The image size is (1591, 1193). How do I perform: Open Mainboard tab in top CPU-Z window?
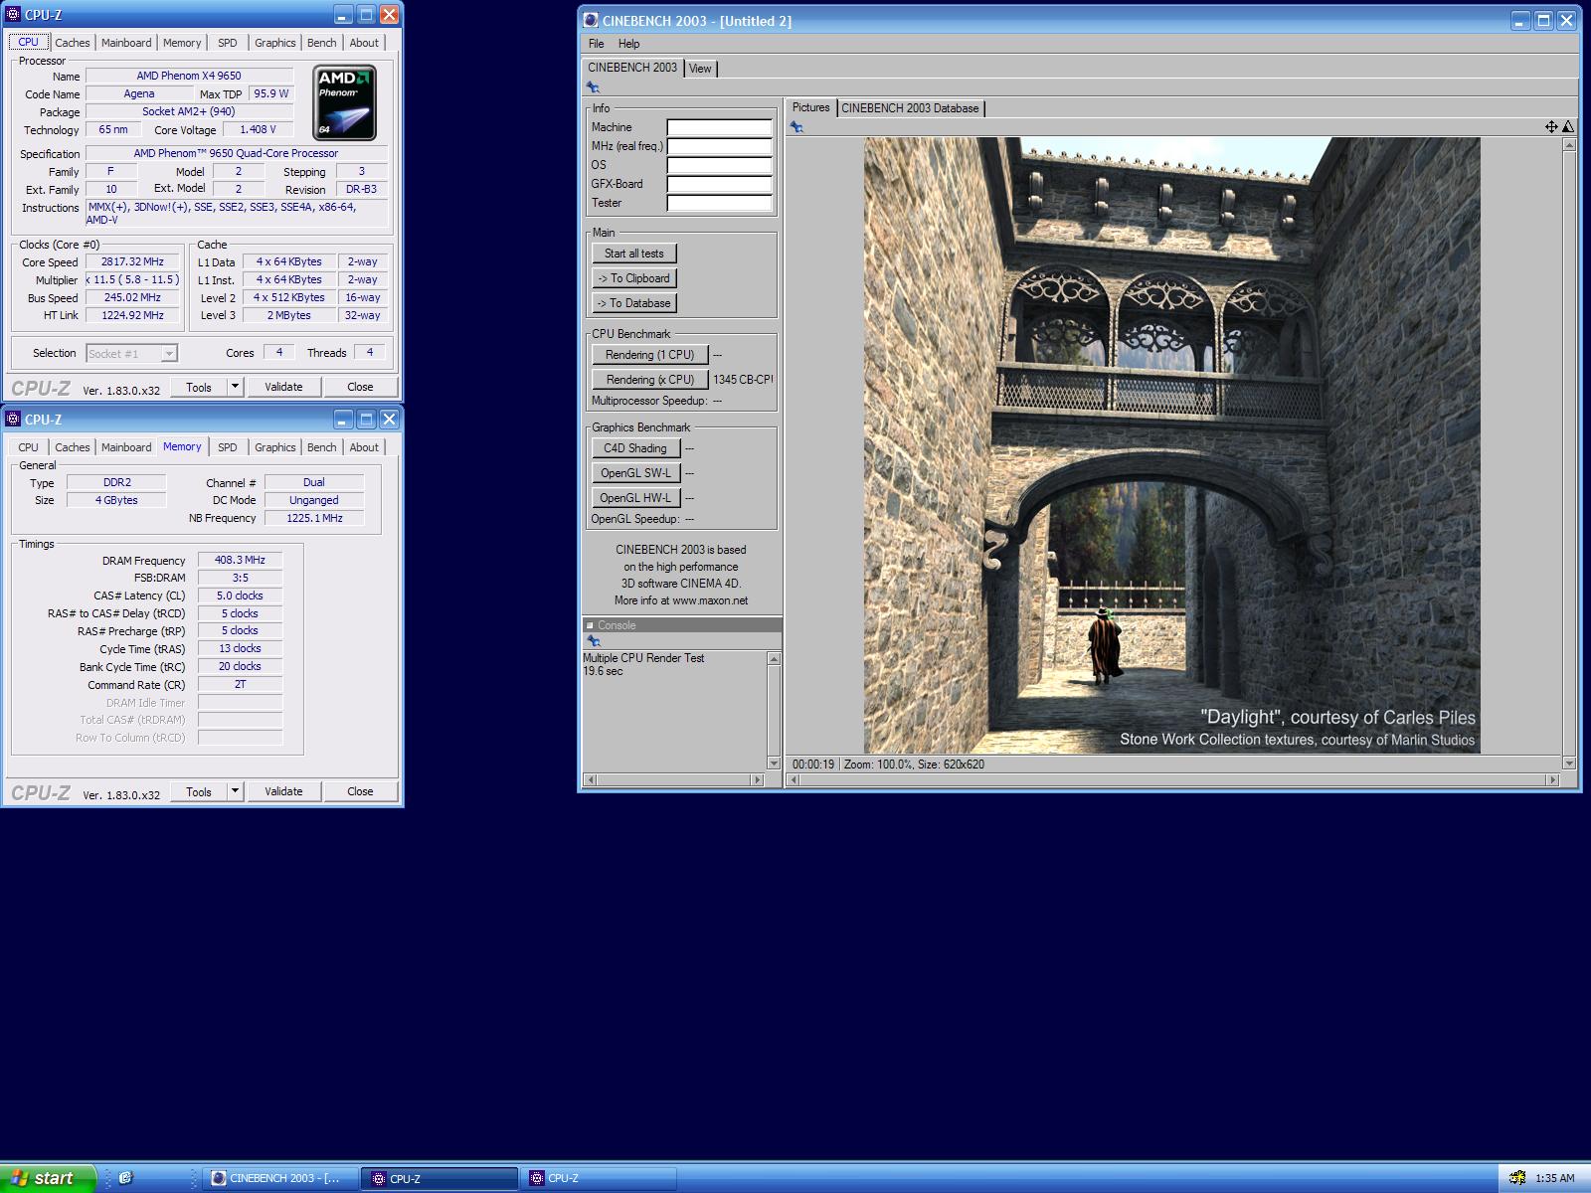pos(126,43)
